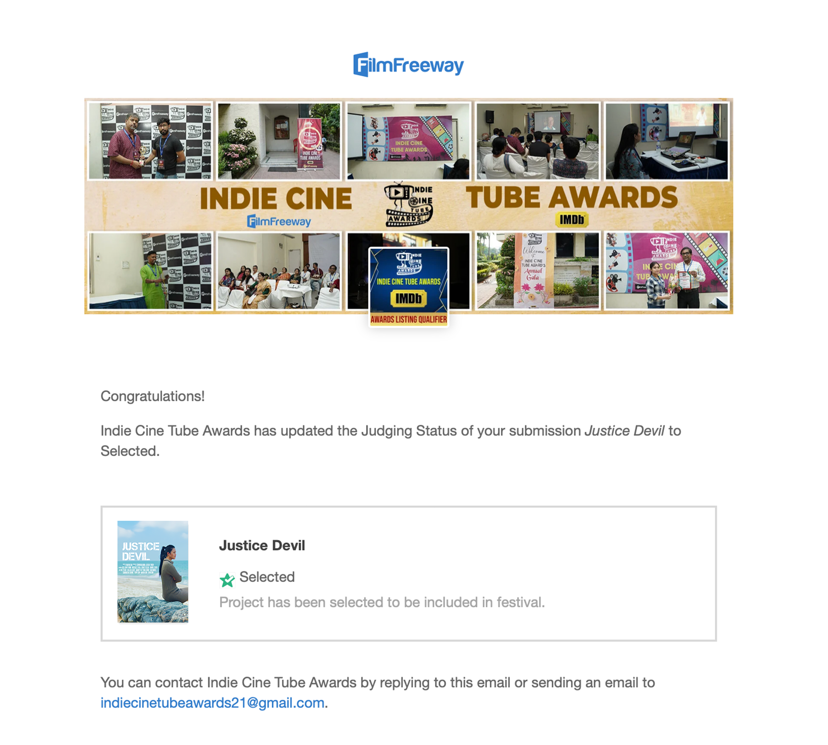Click the green Selected star icon

(x=227, y=580)
